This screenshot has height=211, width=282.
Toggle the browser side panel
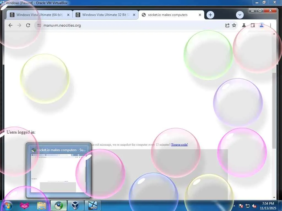pos(253,25)
